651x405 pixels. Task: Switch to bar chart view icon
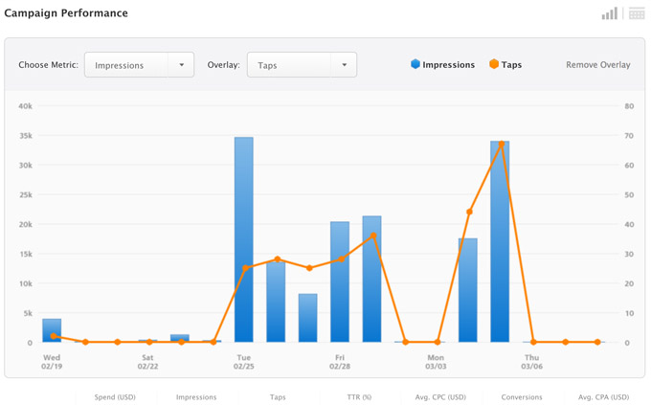pos(609,13)
